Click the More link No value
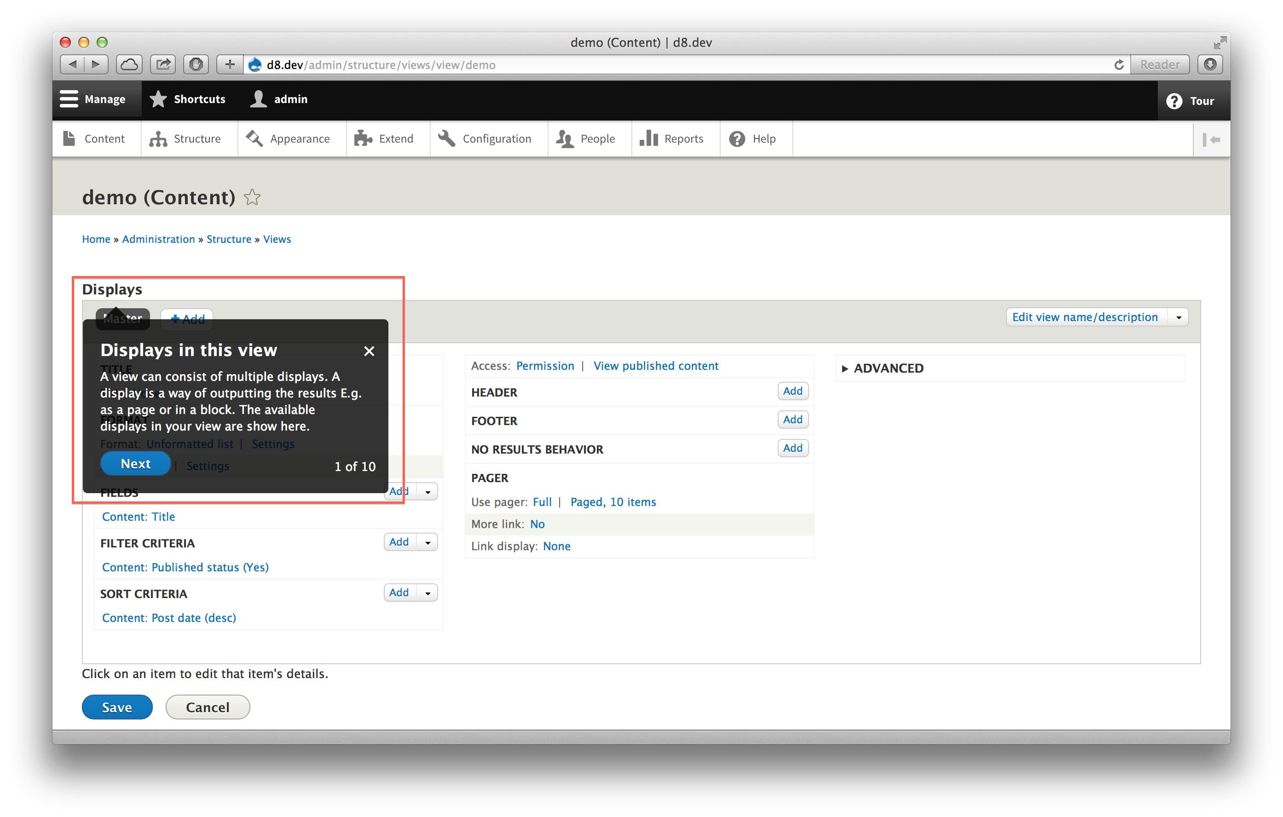This screenshot has width=1283, height=817. point(537,524)
